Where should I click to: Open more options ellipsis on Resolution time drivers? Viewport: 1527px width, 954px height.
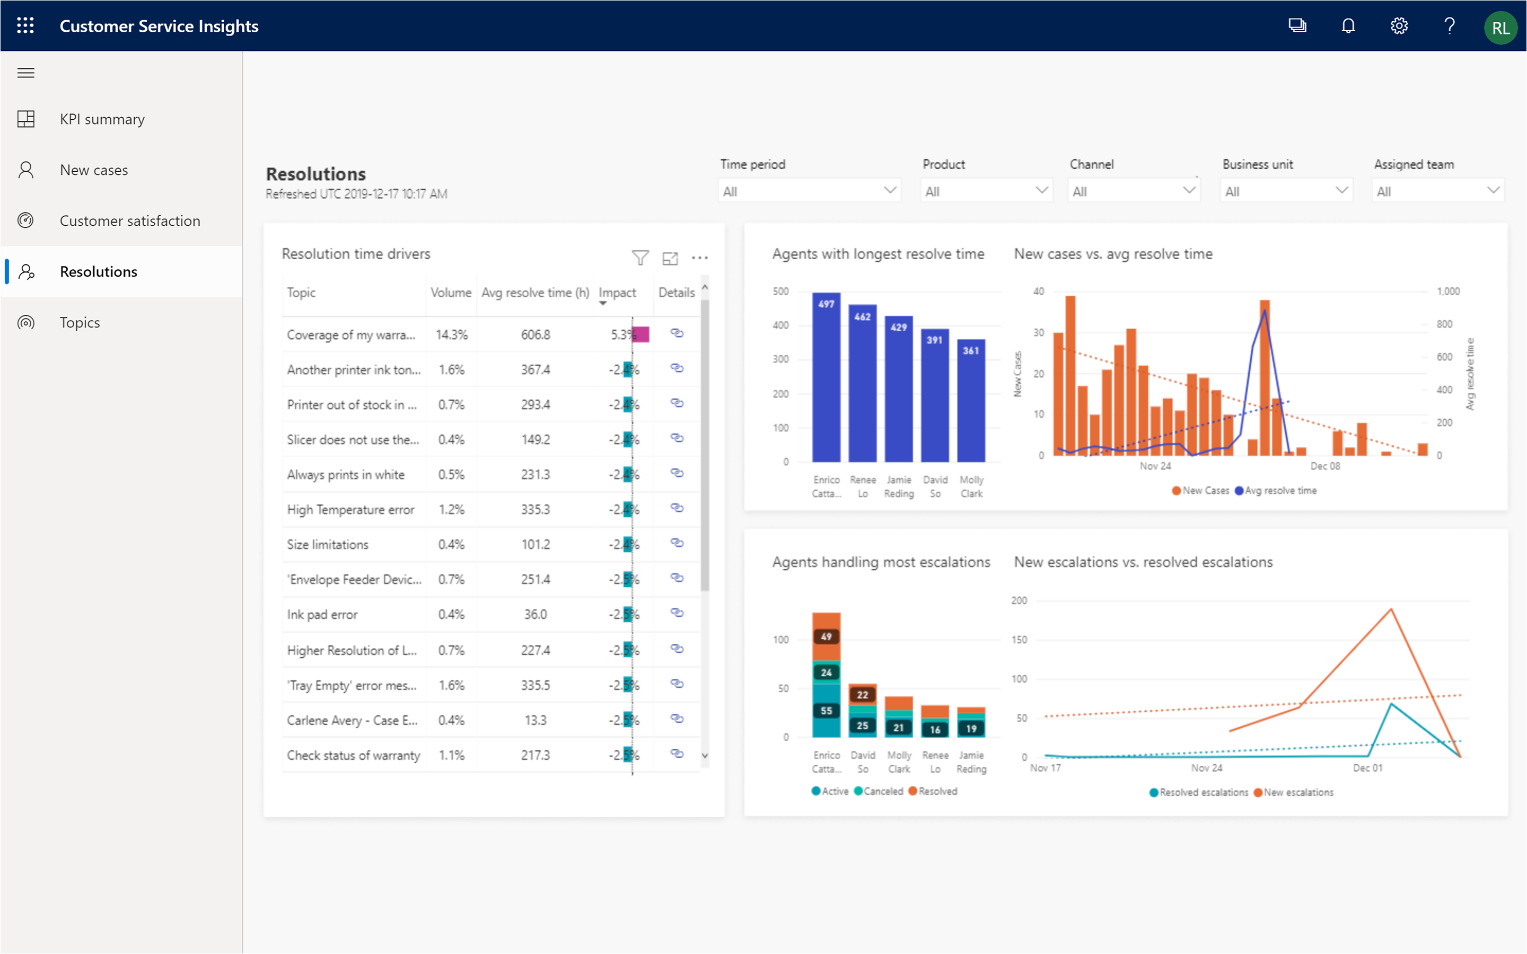(x=700, y=258)
